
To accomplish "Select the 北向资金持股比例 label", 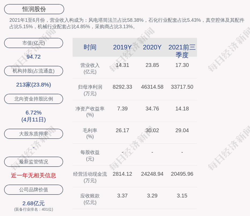I will pyautogui.click(x=34, y=99).
